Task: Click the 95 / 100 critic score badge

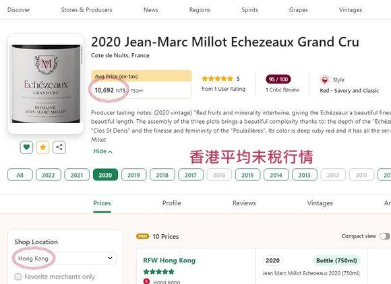Action: (x=278, y=79)
